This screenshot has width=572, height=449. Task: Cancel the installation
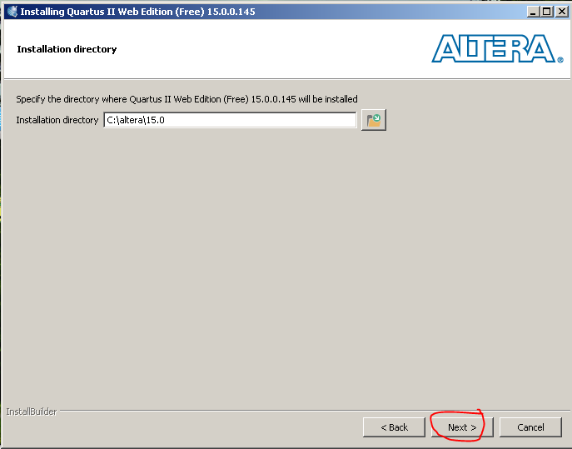[530, 427]
